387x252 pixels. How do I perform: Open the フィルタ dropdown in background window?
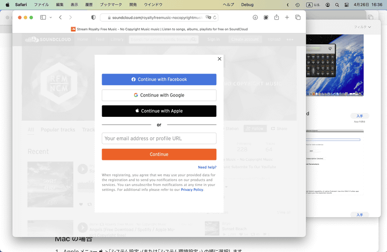[362, 27]
